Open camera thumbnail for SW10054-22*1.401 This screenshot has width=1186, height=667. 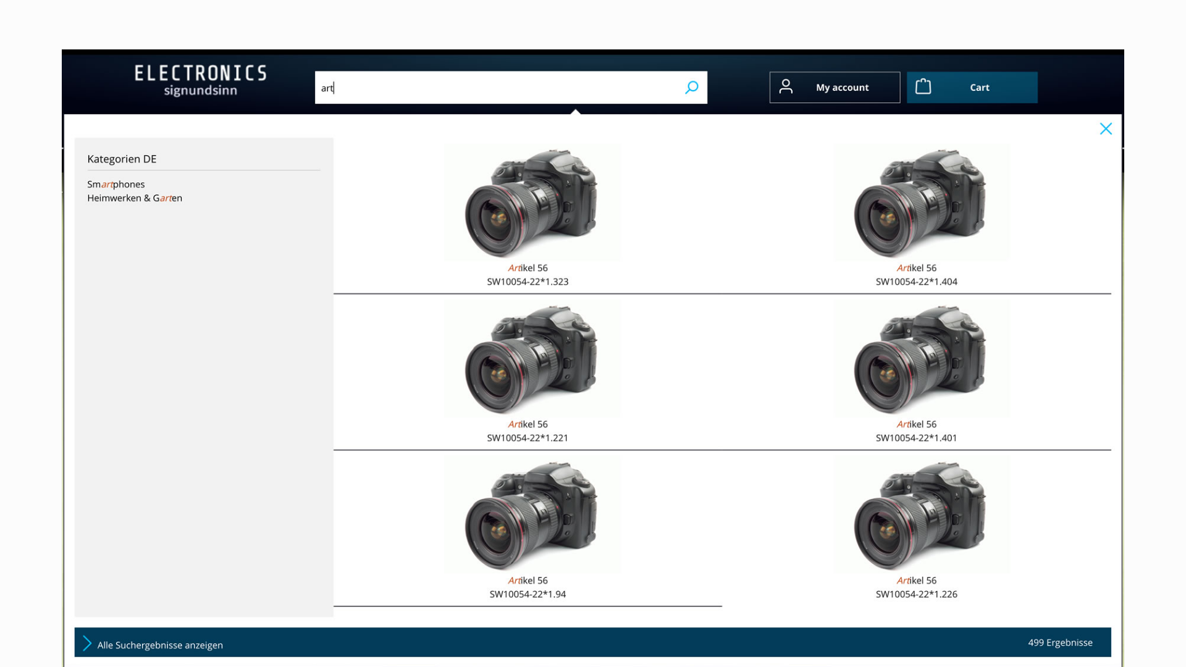pyautogui.click(x=920, y=359)
